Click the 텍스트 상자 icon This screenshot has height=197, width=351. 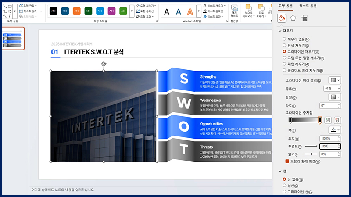coord(21,11)
